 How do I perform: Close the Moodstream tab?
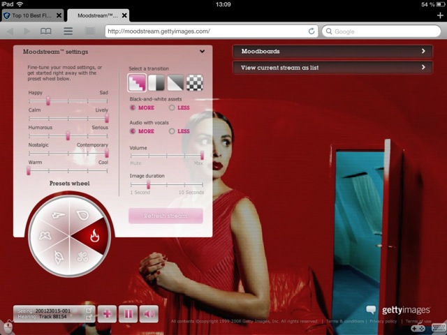click(x=124, y=15)
